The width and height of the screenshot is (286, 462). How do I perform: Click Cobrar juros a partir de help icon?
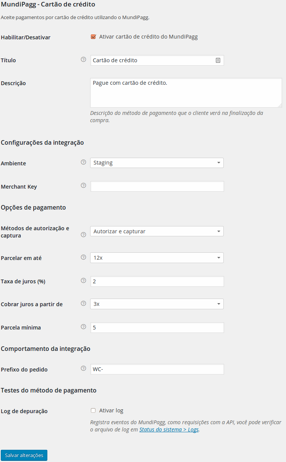[84, 304]
